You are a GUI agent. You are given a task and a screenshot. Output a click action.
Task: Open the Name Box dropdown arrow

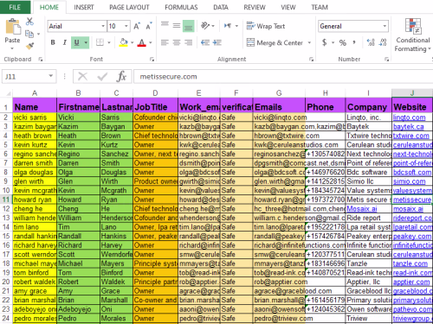click(x=51, y=76)
